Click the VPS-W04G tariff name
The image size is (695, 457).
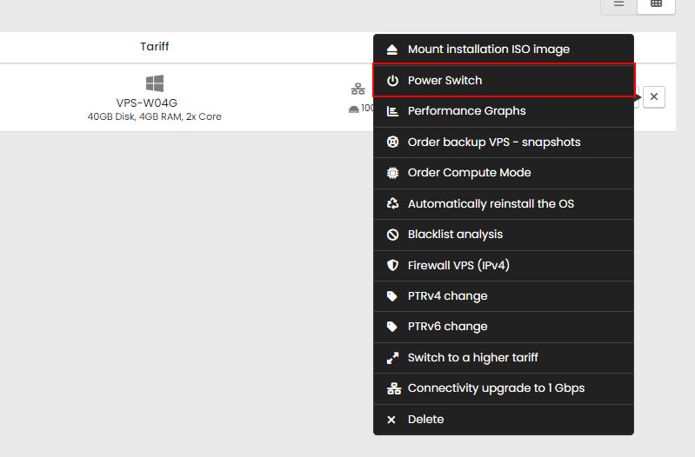147,103
